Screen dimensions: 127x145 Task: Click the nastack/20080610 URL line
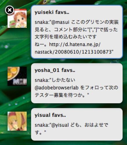point(74,52)
